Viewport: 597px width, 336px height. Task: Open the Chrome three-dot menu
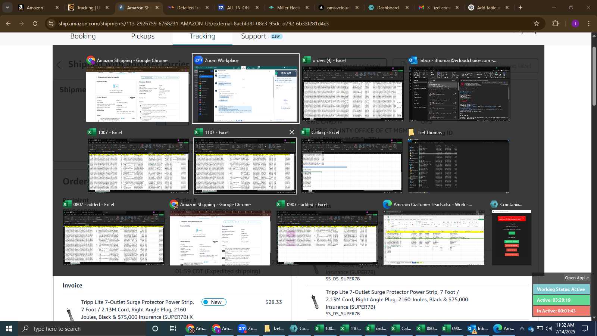[x=589, y=24]
